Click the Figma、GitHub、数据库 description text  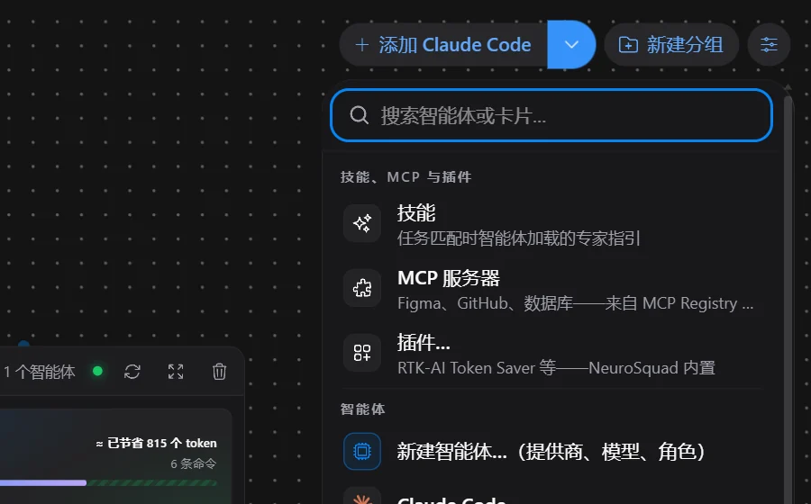pyautogui.click(x=575, y=303)
